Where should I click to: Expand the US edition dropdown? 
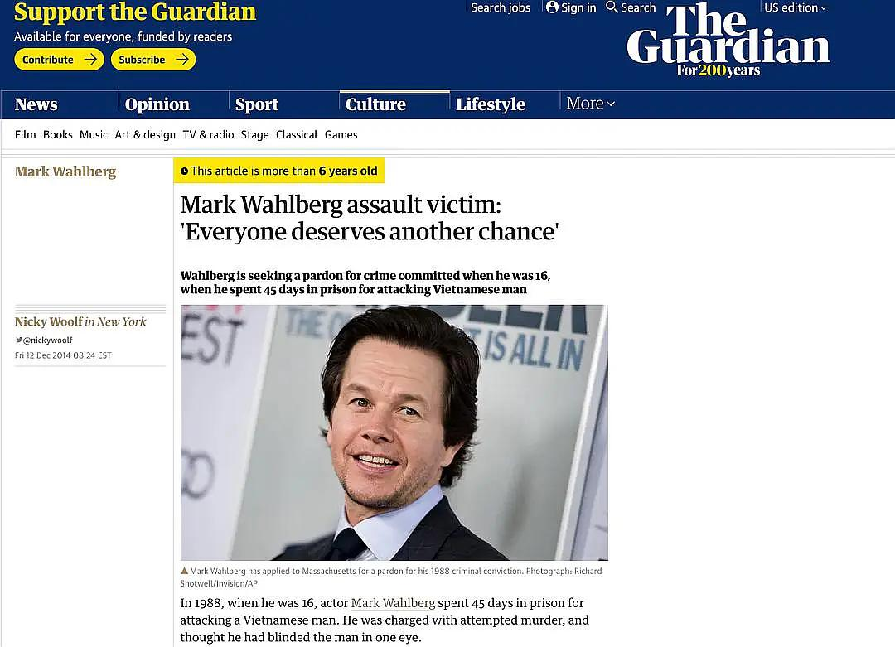[795, 7]
